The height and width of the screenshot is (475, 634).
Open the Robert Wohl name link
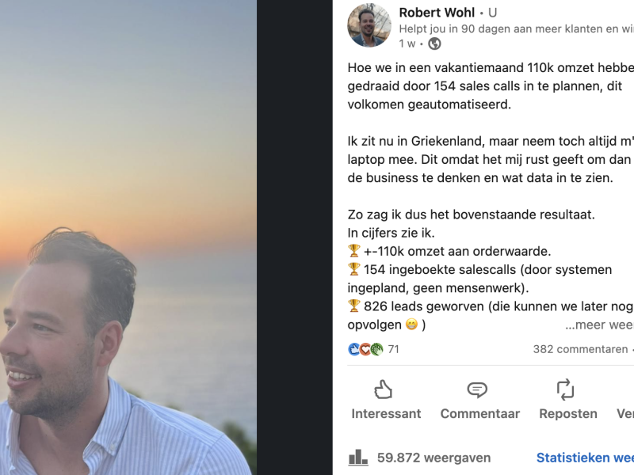click(437, 13)
